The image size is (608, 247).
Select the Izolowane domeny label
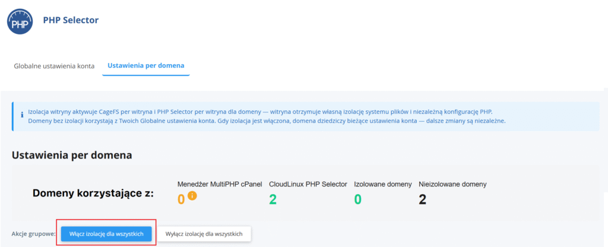point(382,184)
